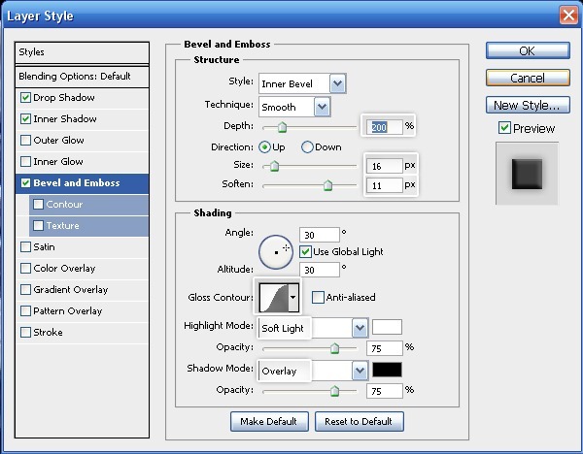
Task: Click the layer style preview thumbnail
Action: tap(527, 174)
